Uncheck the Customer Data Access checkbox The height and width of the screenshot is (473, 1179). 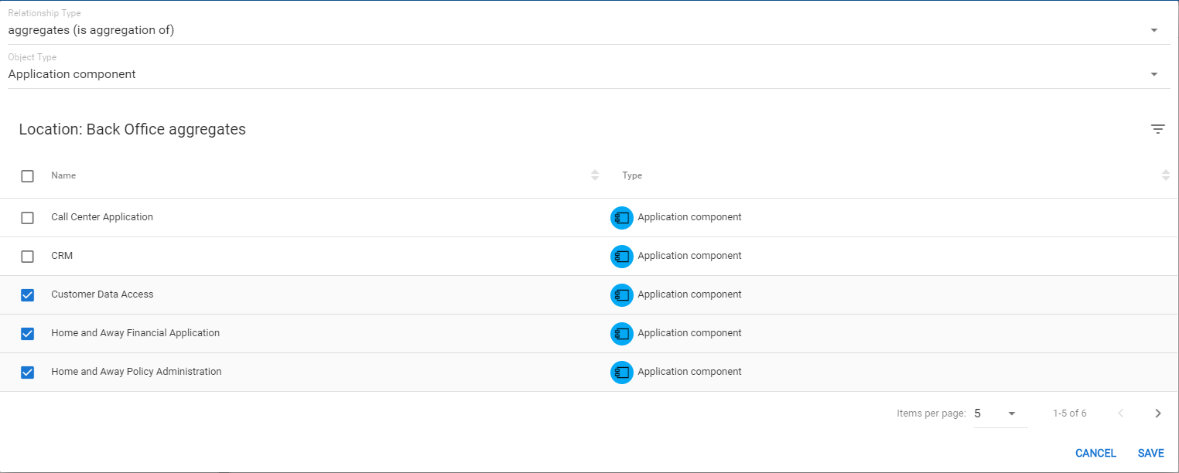click(28, 295)
